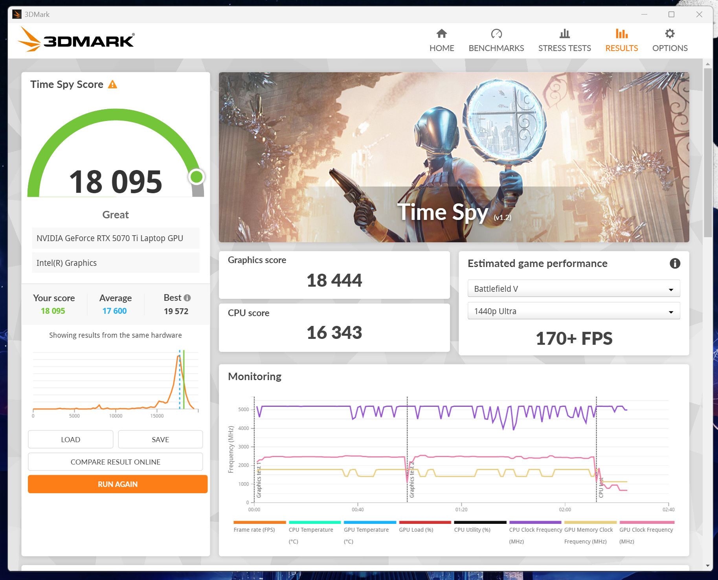
Task: Open the Stress Tests chart icon
Action: [565, 34]
